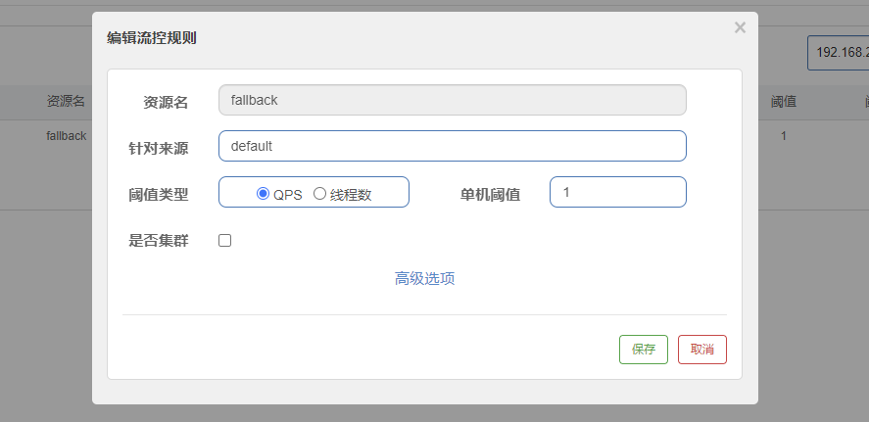
Task: Click the disabled 资源名 field showing fallback
Action: (452, 100)
